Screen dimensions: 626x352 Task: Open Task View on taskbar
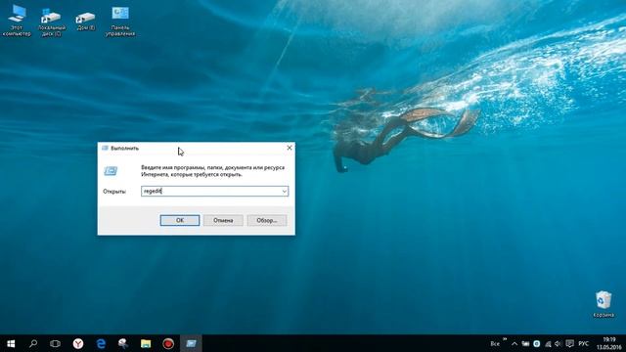55,343
